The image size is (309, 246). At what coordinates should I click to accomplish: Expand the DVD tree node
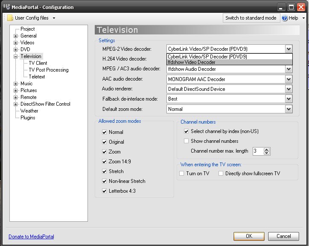click(x=15, y=49)
